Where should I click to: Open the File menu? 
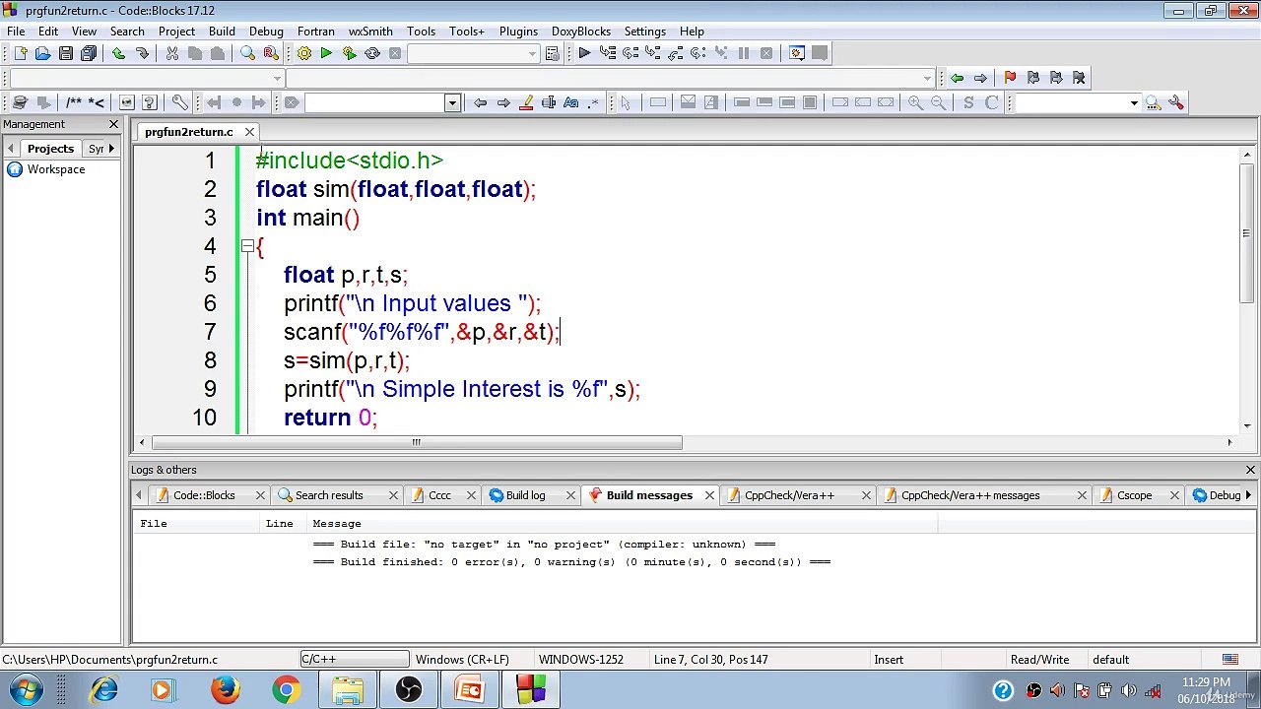[16, 31]
